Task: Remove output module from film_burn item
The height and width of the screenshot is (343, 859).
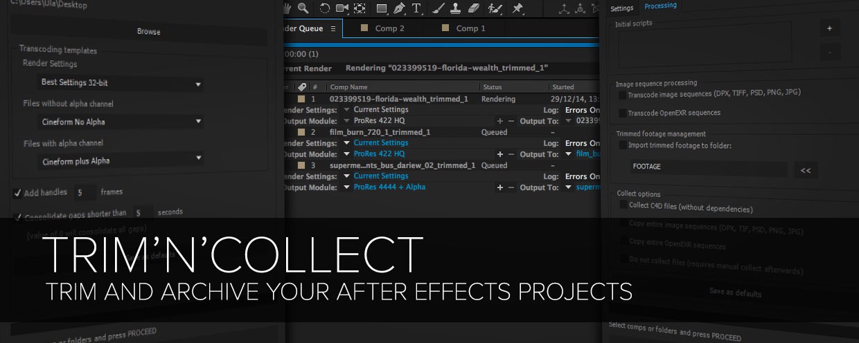Action: click(x=511, y=154)
